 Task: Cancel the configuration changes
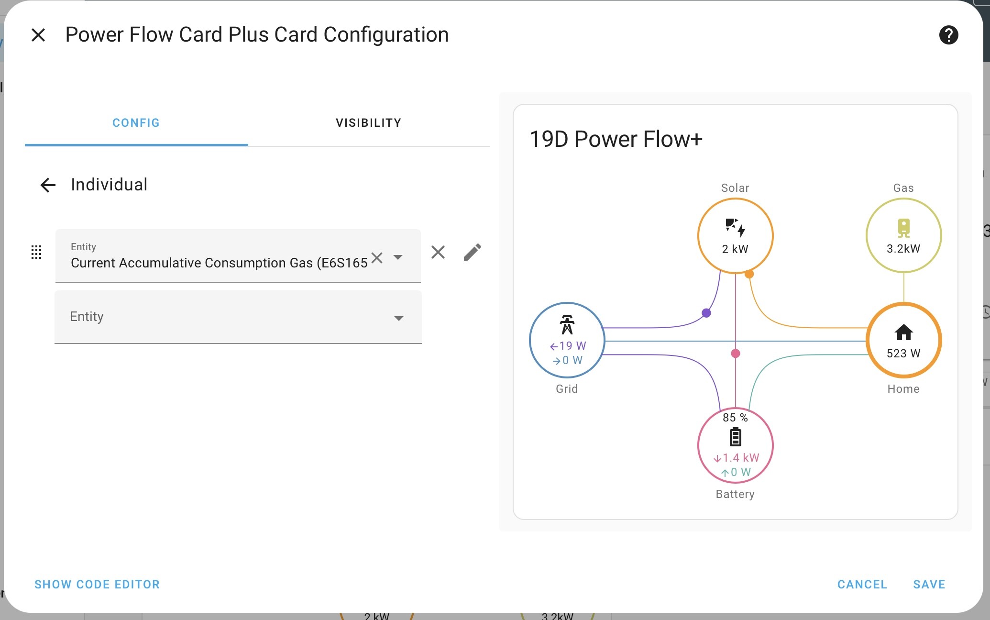pyautogui.click(x=862, y=584)
